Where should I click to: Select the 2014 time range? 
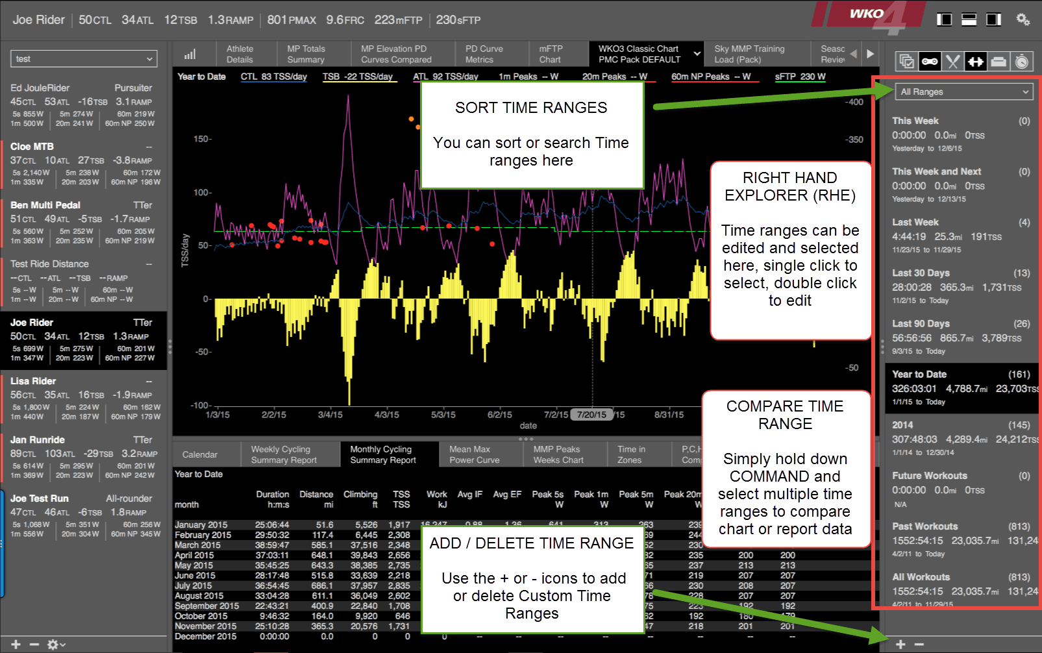[x=961, y=438]
